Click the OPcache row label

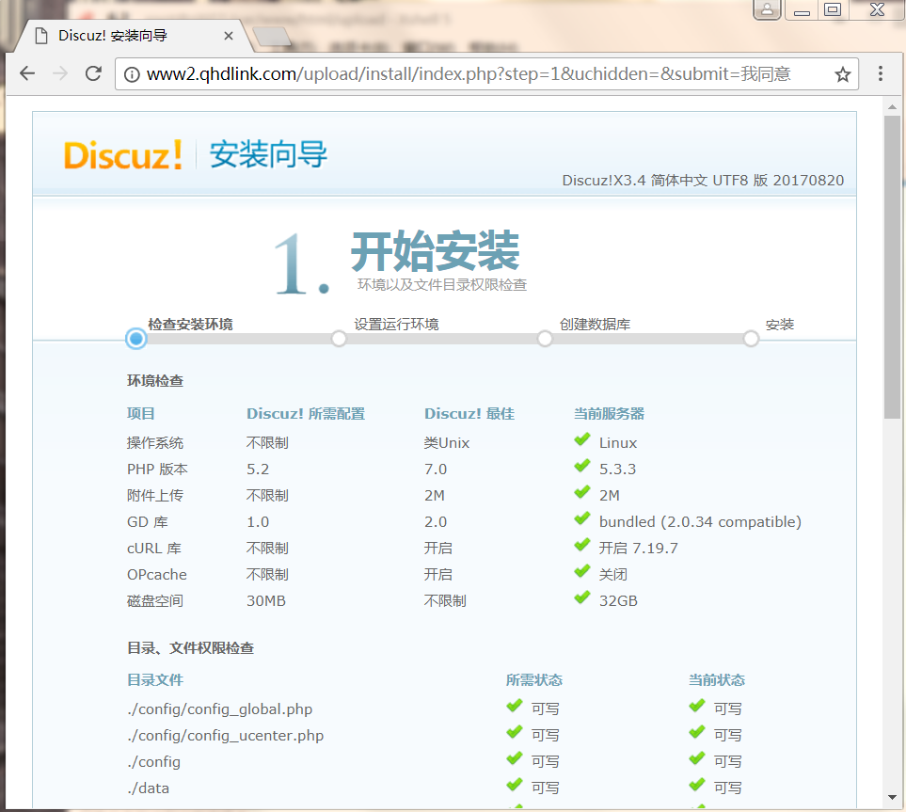pos(156,575)
